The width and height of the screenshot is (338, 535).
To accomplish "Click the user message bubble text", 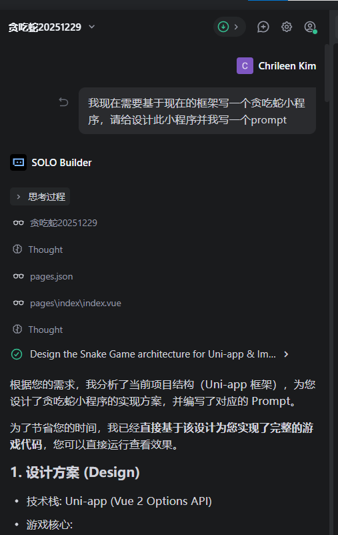I will [197, 111].
